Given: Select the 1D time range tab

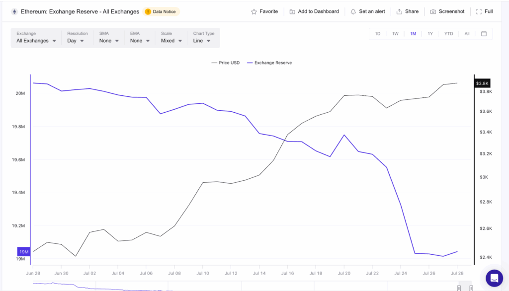Looking at the screenshot, I should click(x=378, y=34).
